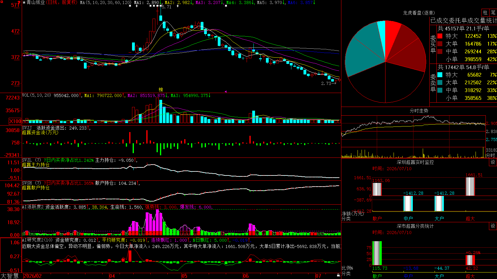Viewport: 497px width, 279px height.
Task: Click the 日线, 前复权 period label
Action: coord(62,2)
